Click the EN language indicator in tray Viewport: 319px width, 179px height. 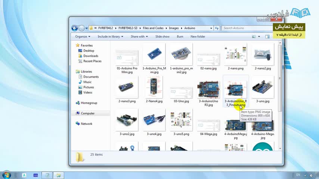pyautogui.click(x=298, y=175)
